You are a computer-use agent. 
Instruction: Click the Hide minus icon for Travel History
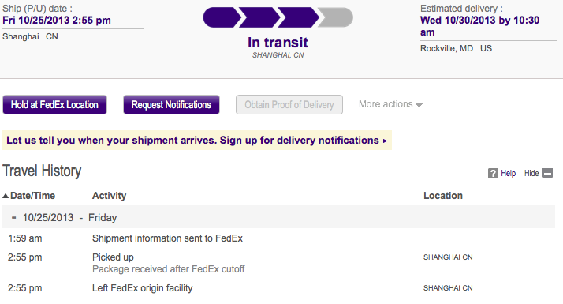pos(547,173)
